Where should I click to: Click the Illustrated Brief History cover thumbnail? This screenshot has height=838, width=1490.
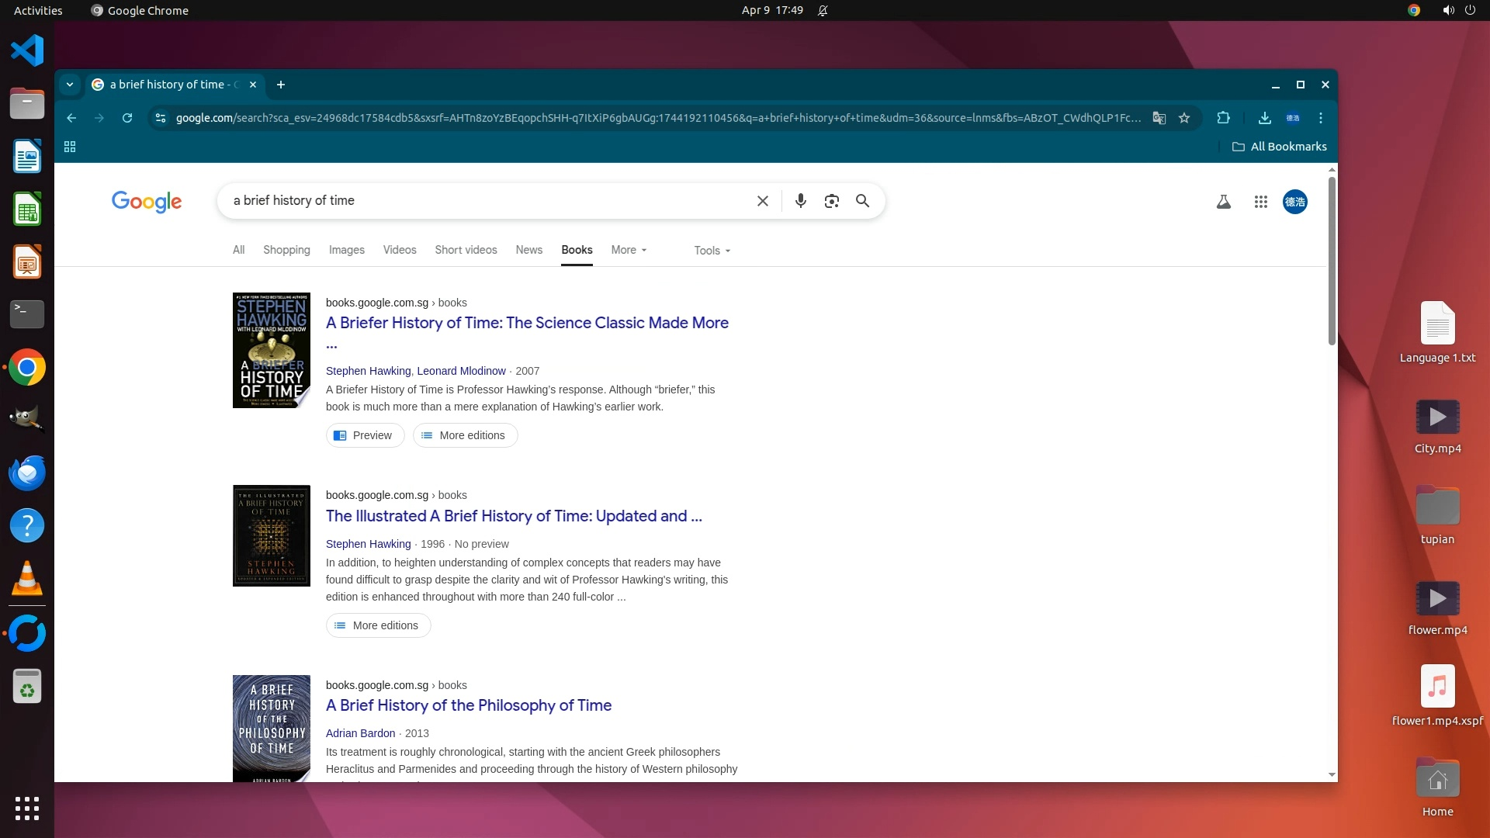(271, 535)
